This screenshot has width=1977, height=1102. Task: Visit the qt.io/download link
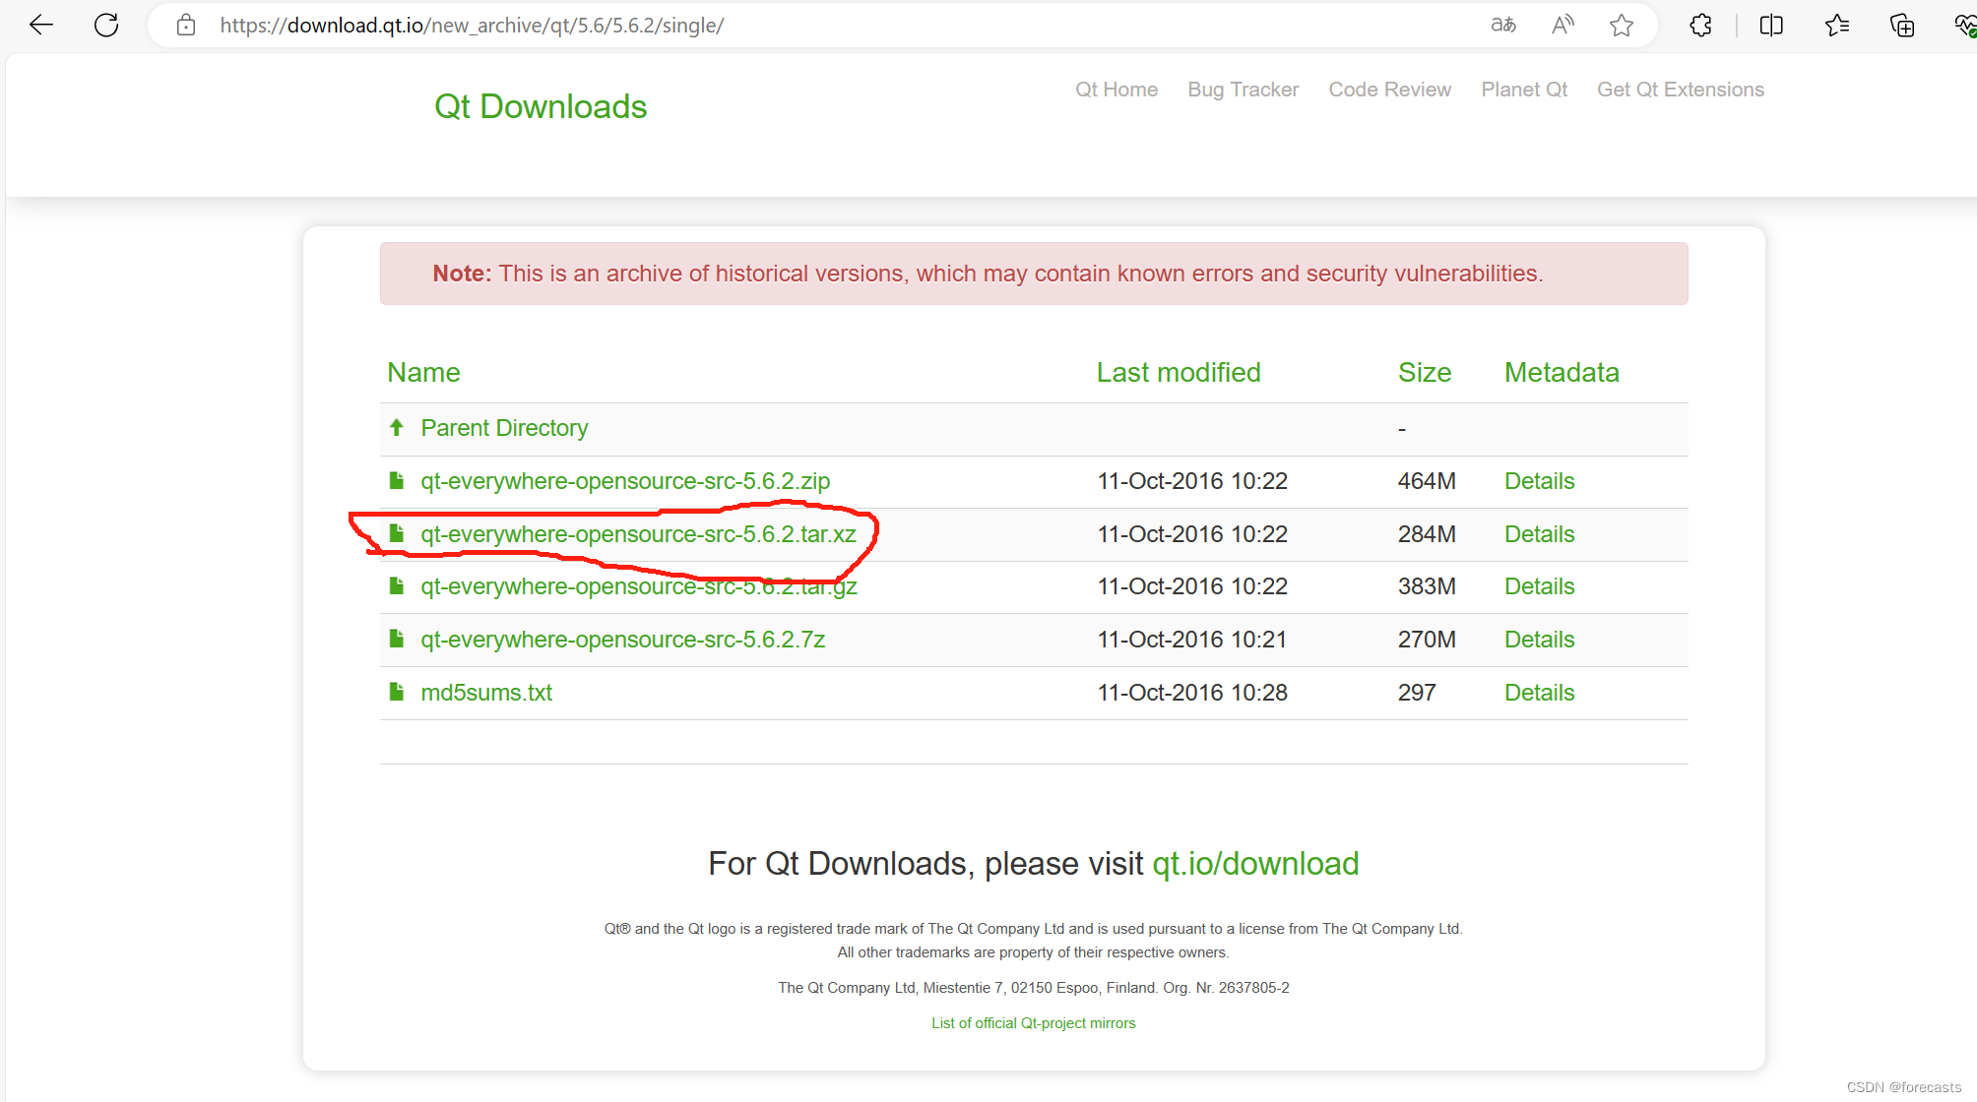coord(1255,864)
